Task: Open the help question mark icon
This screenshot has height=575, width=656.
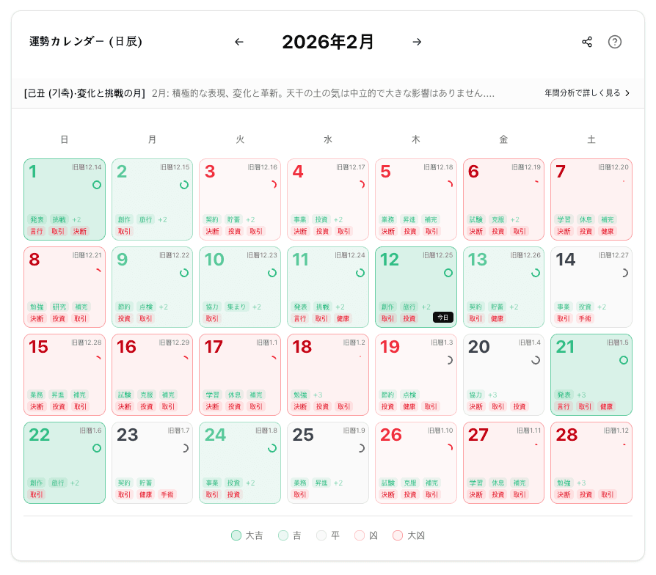Action: tap(615, 42)
